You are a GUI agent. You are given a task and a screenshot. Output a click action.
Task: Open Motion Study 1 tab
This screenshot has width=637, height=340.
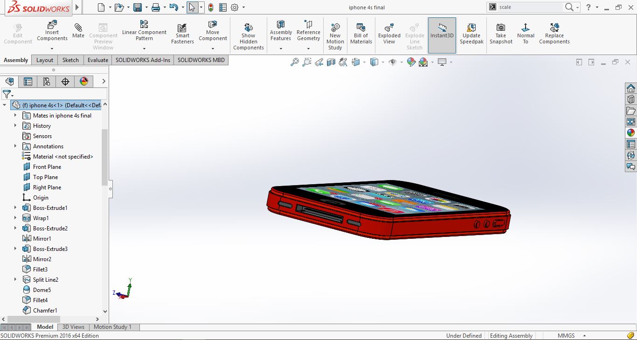pos(112,327)
